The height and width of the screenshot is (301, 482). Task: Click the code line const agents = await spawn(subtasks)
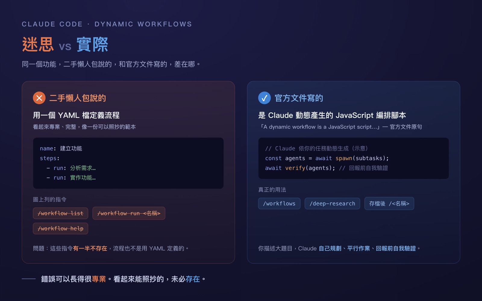click(x=327, y=158)
